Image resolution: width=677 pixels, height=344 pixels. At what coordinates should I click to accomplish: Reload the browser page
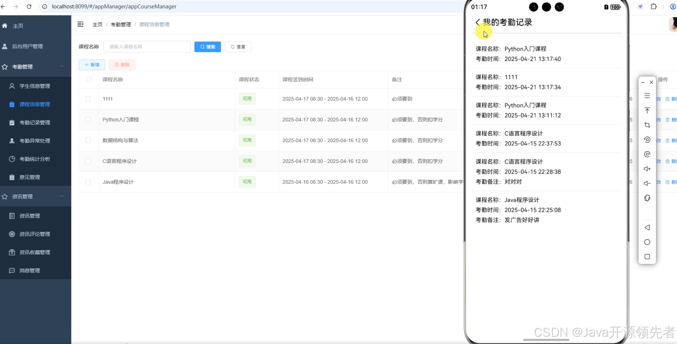tap(29, 7)
